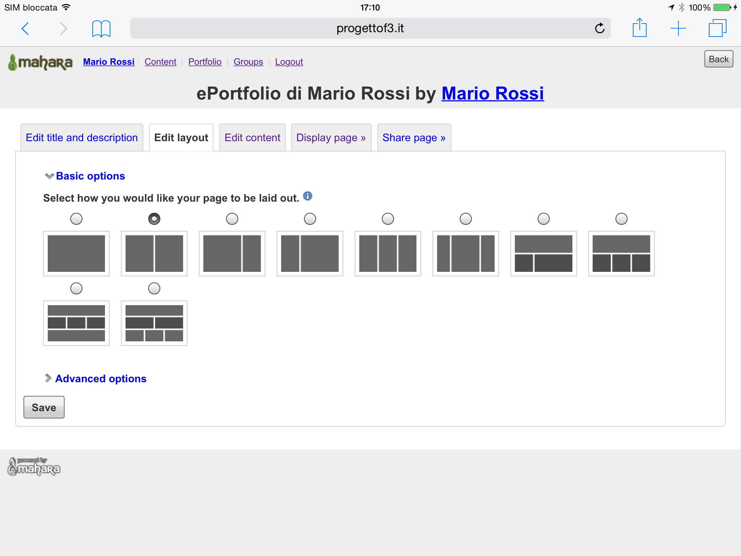Screen dimensions: 741x556
Task: Switch to the Edit content tab
Action: (x=253, y=138)
